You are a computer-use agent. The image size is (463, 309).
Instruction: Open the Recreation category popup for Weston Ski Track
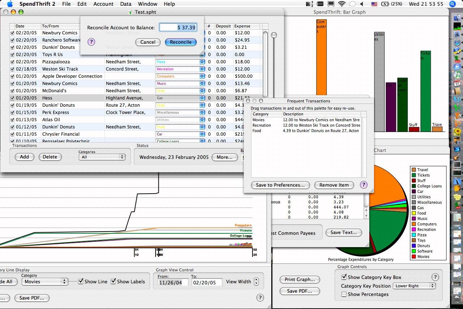pyautogui.click(x=180, y=69)
